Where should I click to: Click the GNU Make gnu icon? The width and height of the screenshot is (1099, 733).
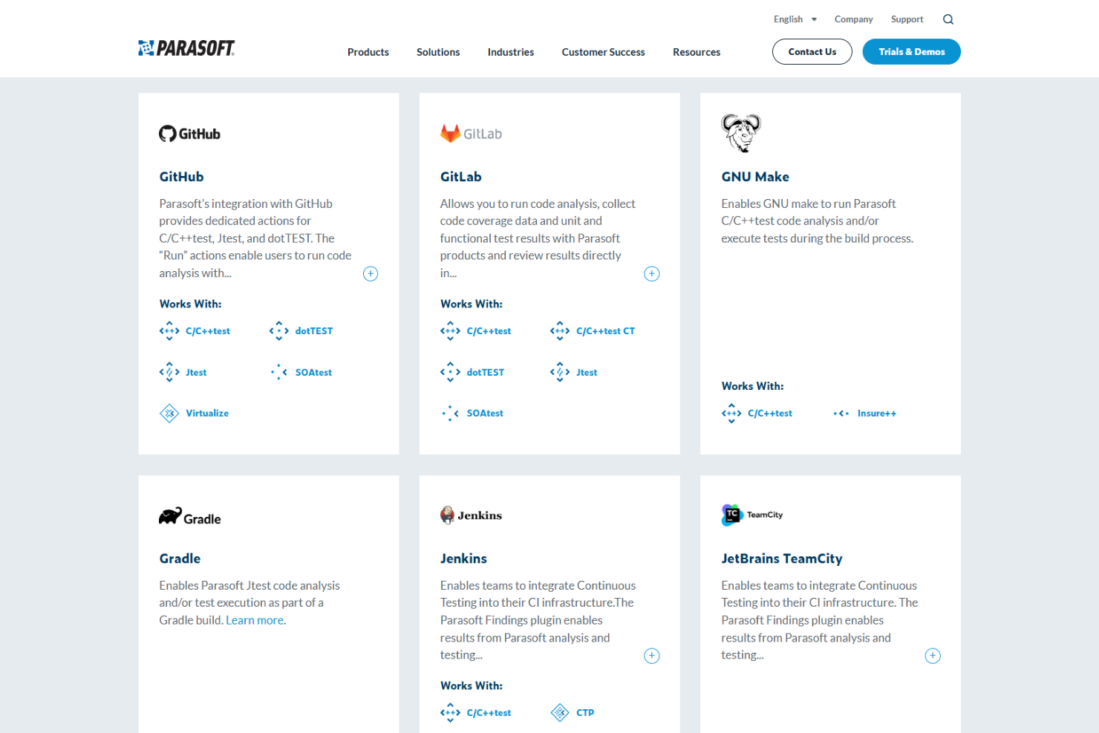(740, 133)
